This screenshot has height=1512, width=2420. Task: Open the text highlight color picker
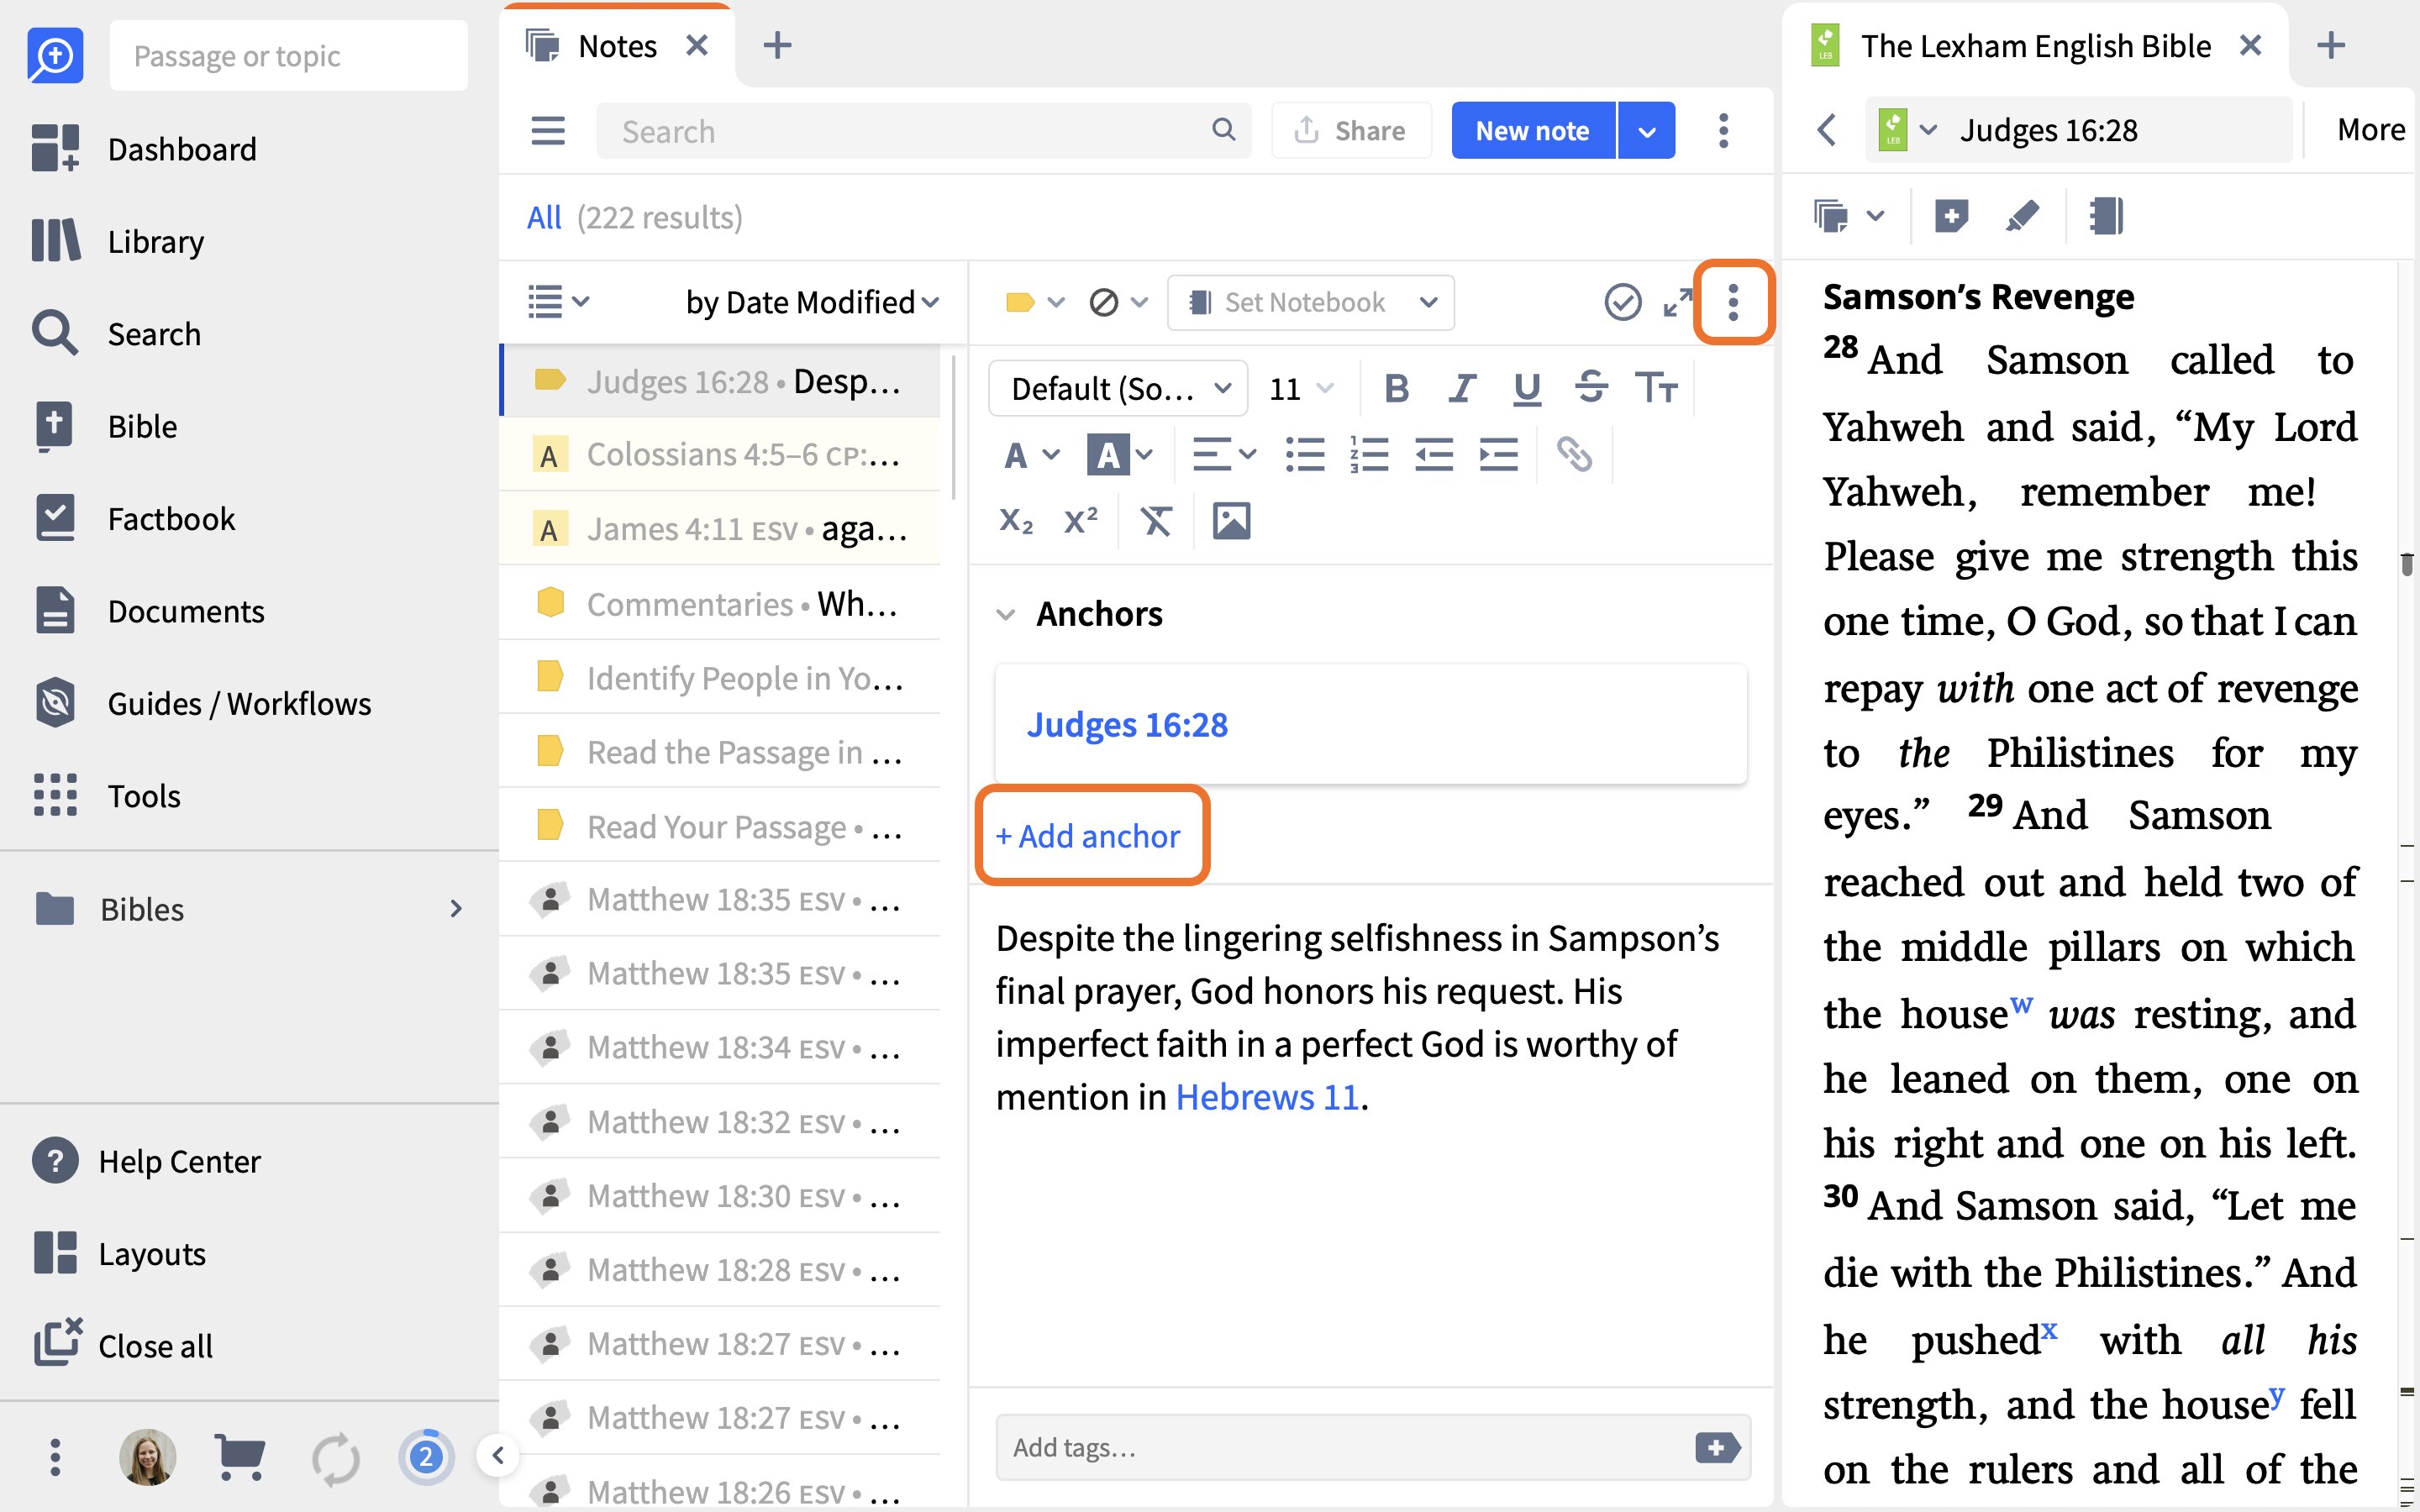click(x=1120, y=455)
